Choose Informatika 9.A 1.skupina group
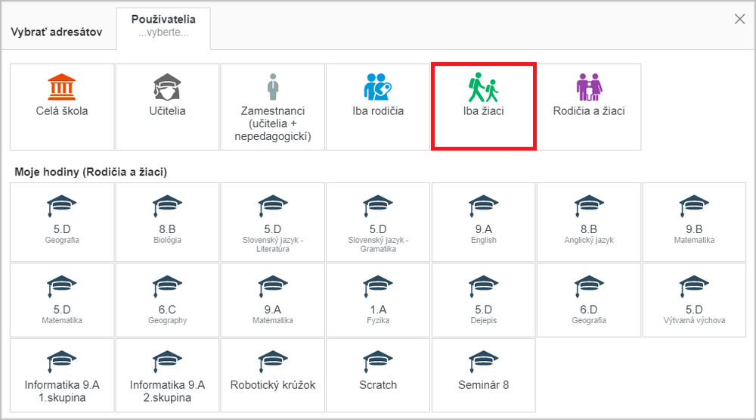Image resolution: width=756 pixels, height=420 pixels. pyautogui.click(x=62, y=375)
